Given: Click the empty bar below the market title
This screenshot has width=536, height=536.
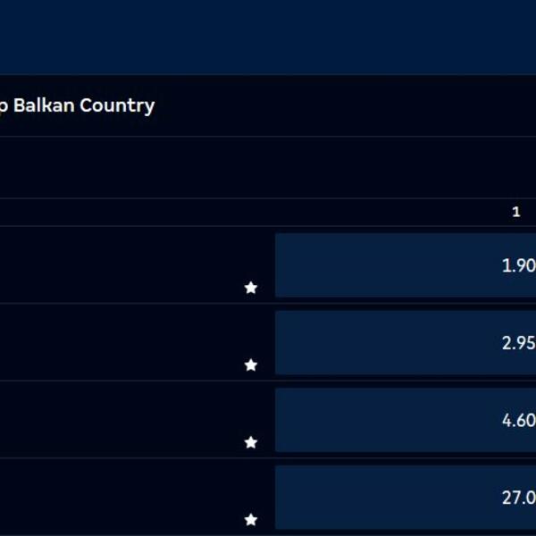Looking at the screenshot, I should click(268, 167).
